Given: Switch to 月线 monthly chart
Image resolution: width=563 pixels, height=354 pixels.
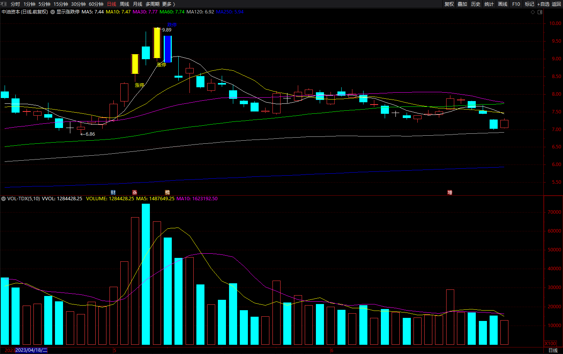Looking at the screenshot, I should (x=137, y=4).
